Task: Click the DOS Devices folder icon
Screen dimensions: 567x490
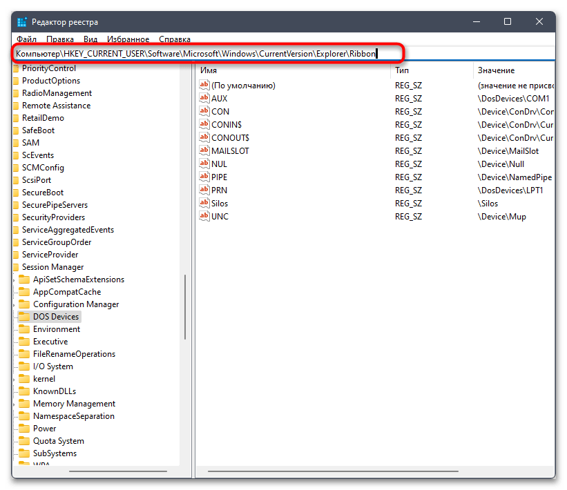Action: [x=24, y=317]
